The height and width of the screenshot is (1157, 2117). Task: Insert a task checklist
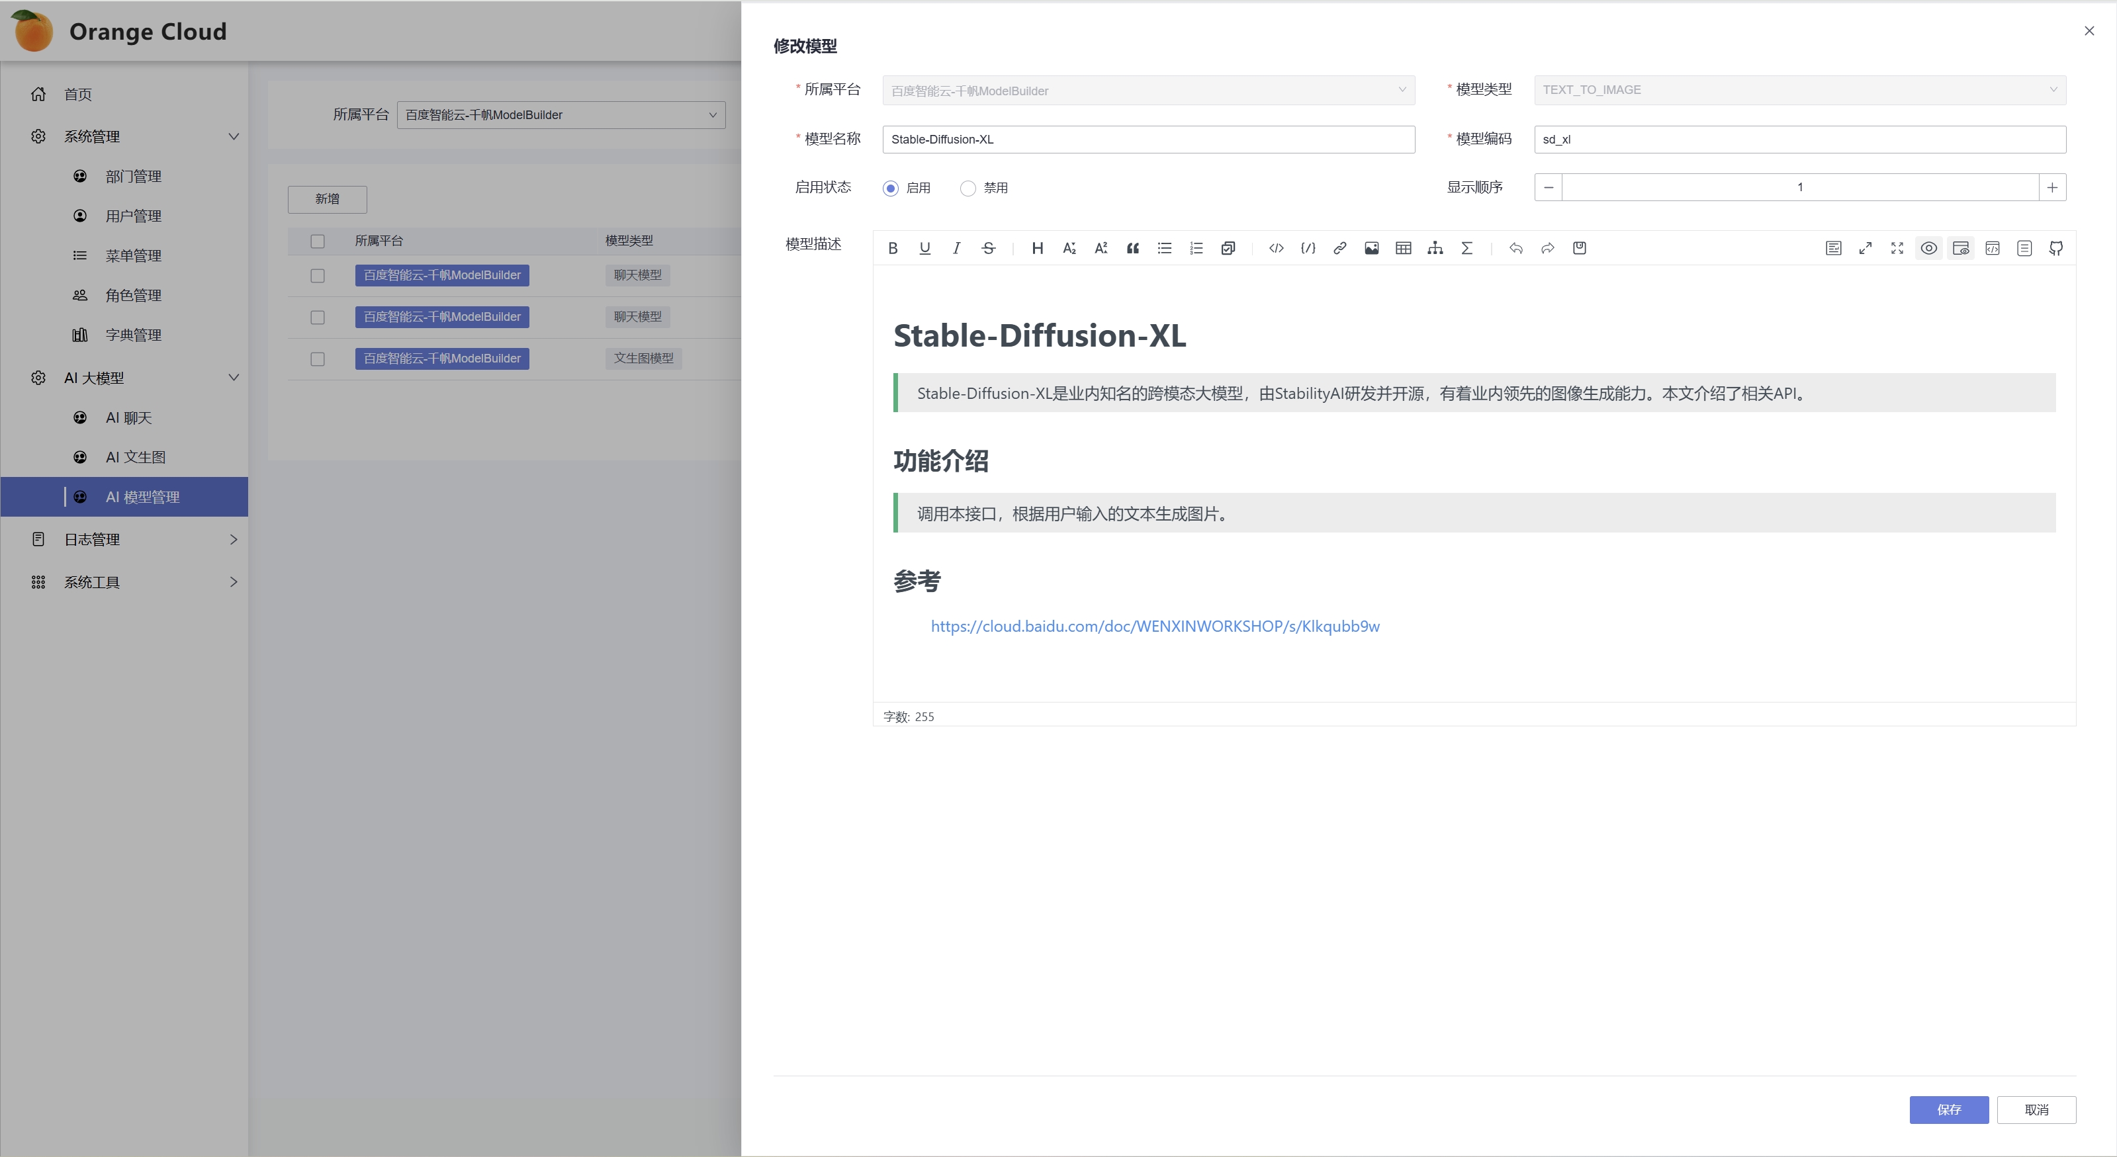[x=1228, y=248]
